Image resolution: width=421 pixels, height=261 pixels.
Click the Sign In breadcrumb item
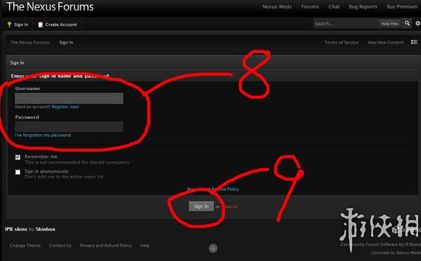66,42
